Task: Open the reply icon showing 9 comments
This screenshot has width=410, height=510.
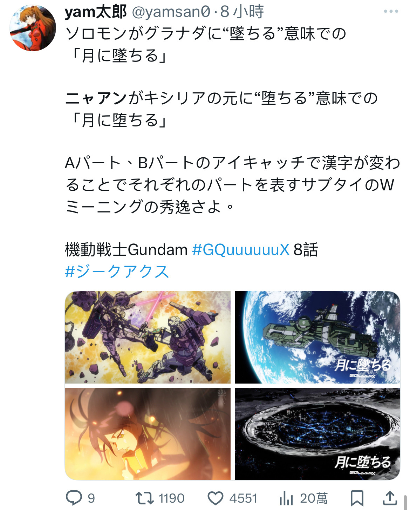Action: [74, 498]
